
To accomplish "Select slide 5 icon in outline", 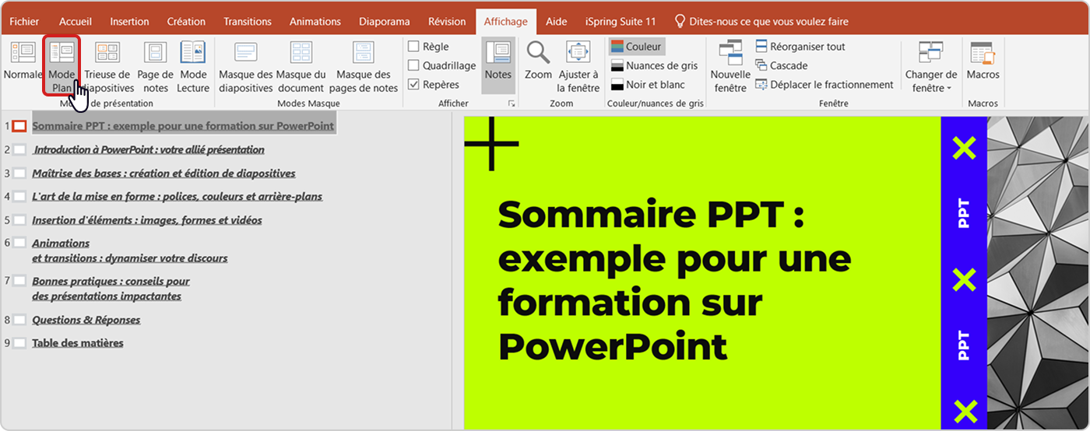I will [x=19, y=220].
